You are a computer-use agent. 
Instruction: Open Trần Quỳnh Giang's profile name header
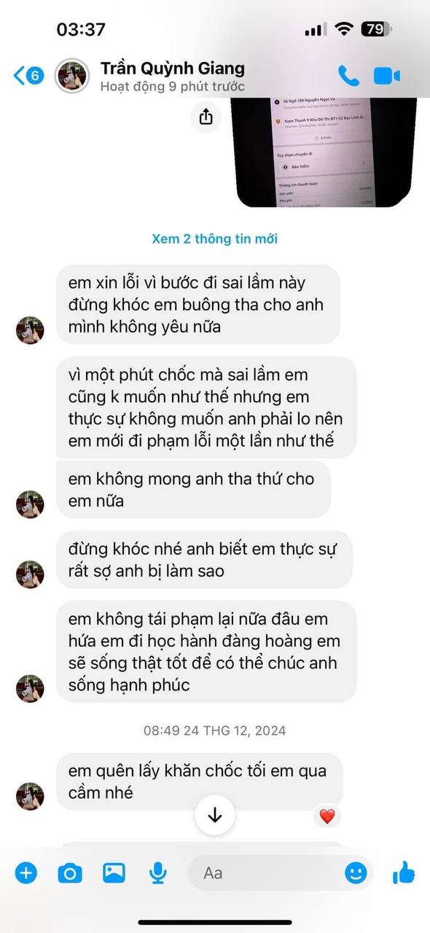pyautogui.click(x=172, y=69)
